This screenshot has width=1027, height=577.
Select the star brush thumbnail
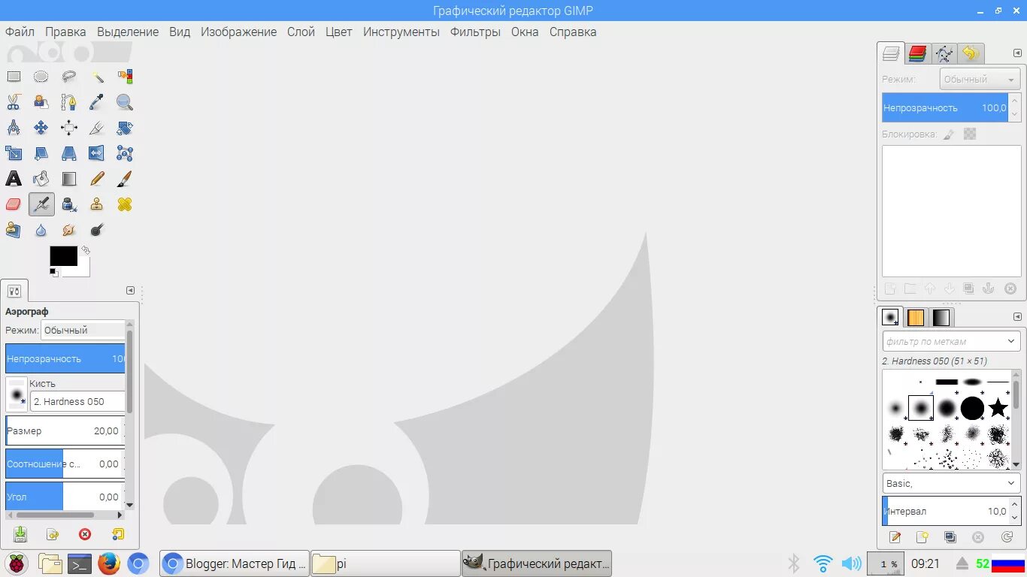[x=998, y=408]
